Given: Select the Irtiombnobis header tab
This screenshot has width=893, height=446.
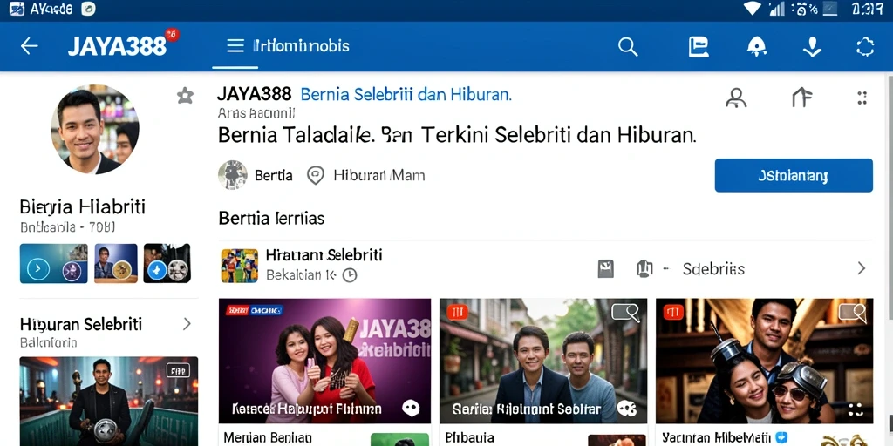Looking at the screenshot, I should pos(301,46).
